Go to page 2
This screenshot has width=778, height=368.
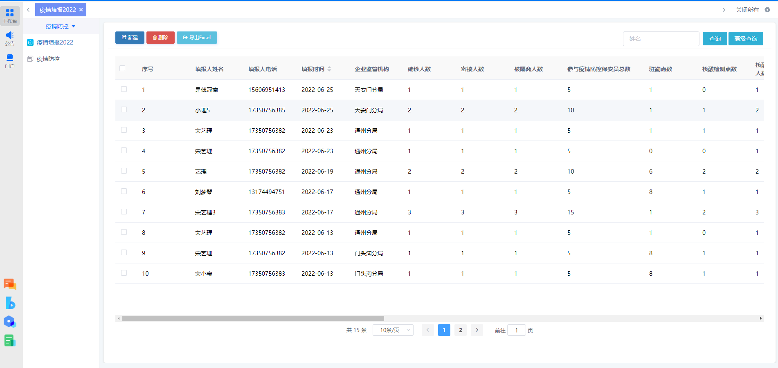461,330
